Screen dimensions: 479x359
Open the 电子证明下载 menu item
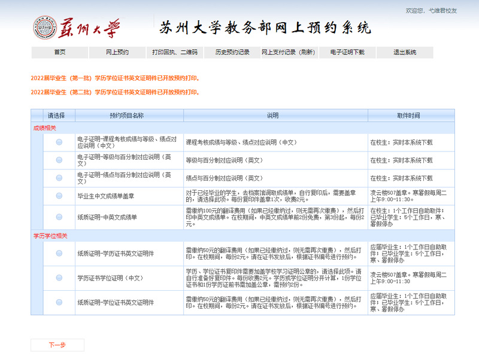347,52
